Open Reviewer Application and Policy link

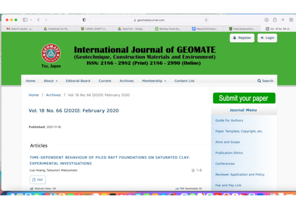coord(240,174)
